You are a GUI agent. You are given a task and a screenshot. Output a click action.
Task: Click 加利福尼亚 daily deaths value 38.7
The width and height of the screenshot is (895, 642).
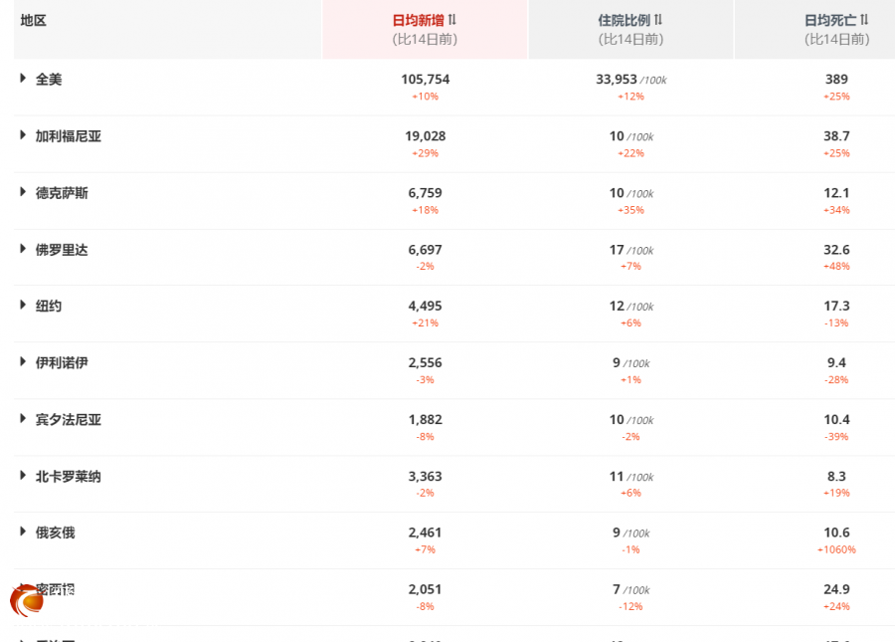[x=836, y=136]
